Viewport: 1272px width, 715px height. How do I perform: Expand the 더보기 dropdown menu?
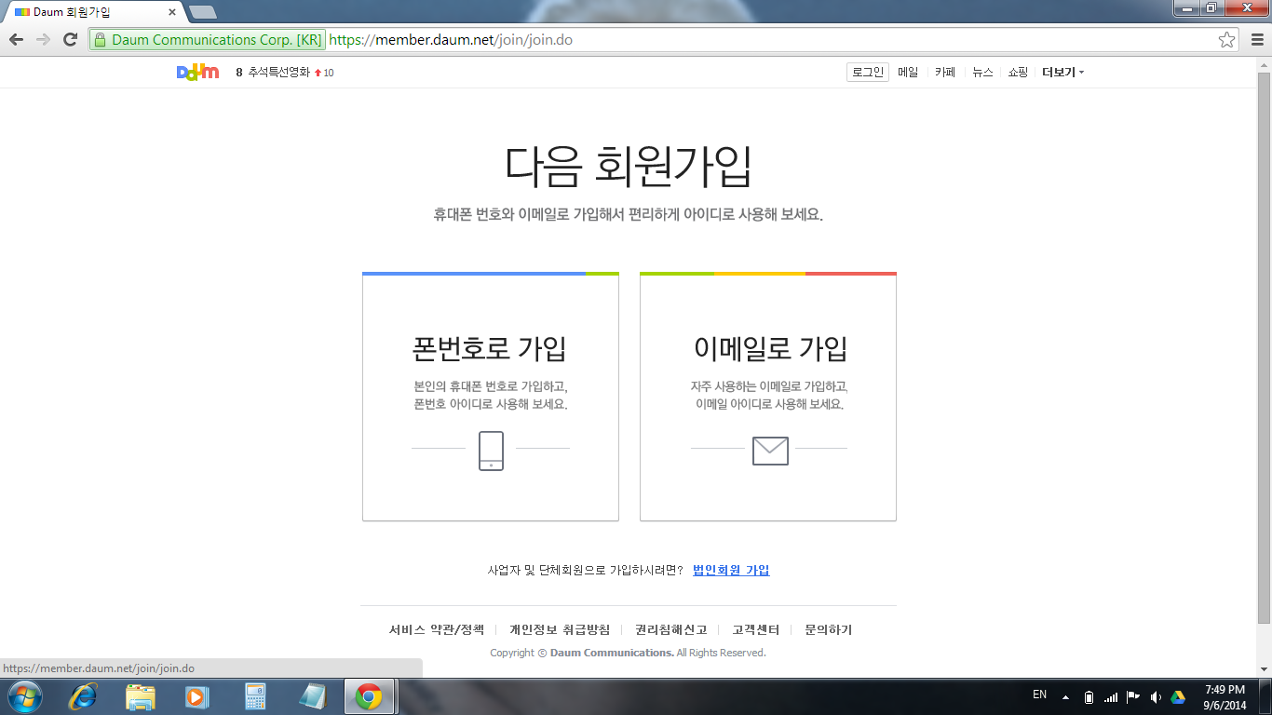1062,72
